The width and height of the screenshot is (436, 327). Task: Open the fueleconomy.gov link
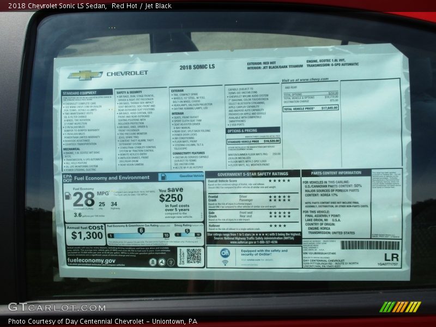click(x=91, y=261)
